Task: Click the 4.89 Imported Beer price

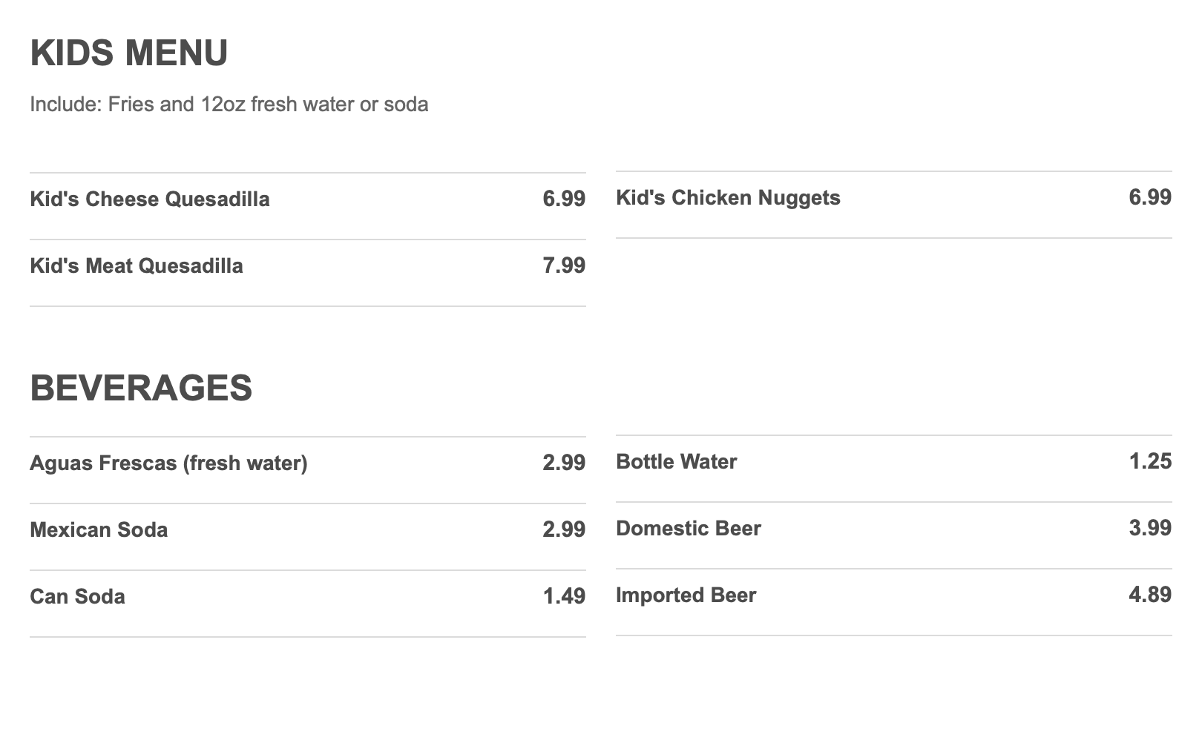Action: click(x=1150, y=595)
